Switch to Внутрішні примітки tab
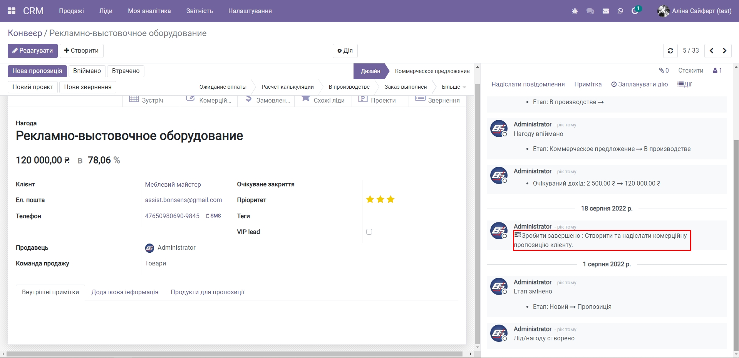 [x=50, y=292]
